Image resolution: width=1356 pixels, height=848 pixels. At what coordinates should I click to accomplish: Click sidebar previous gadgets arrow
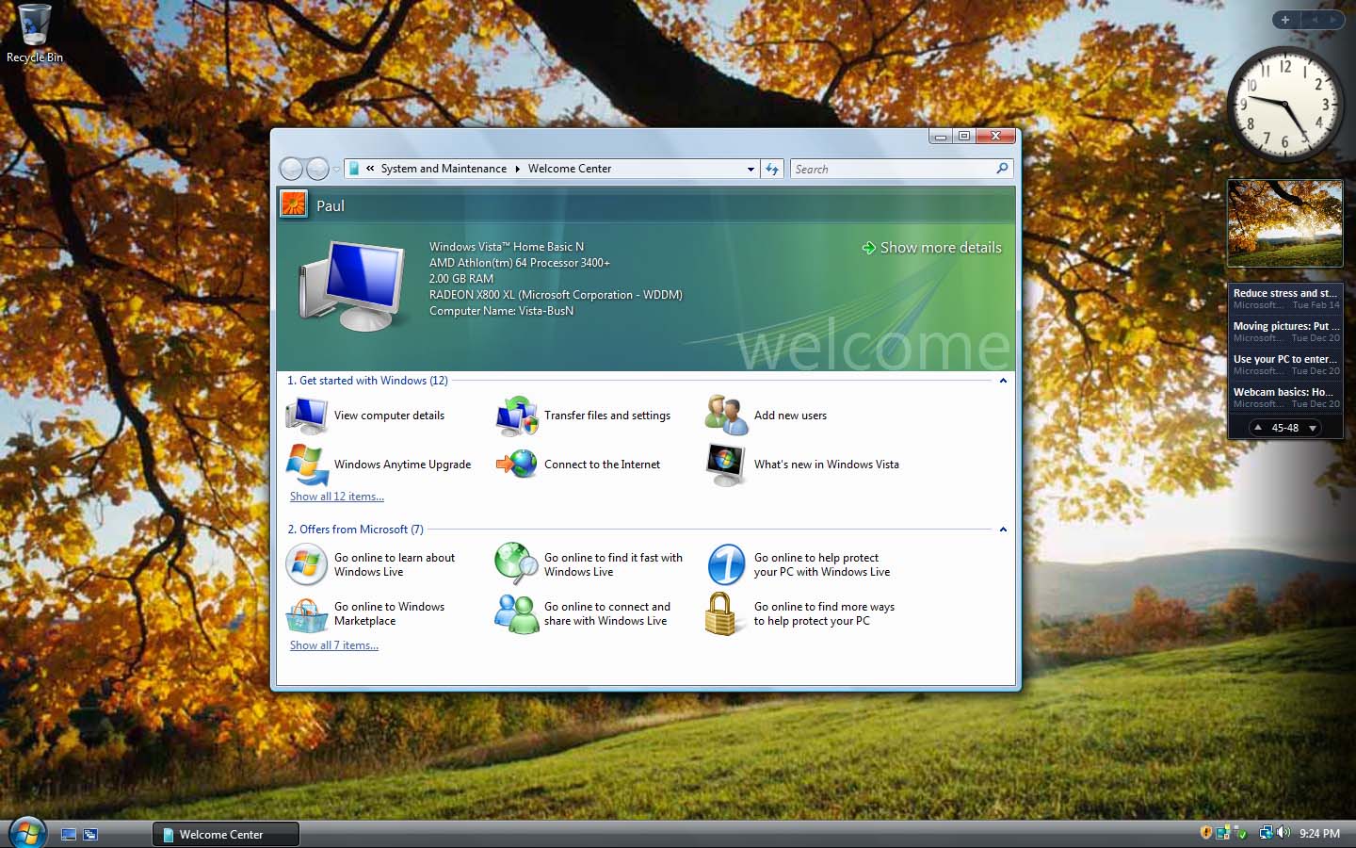[1315, 19]
